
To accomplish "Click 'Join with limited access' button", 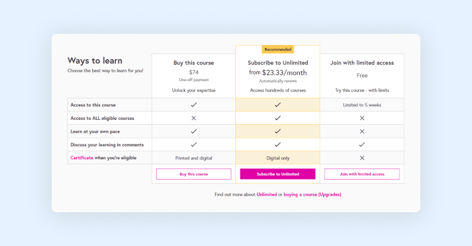I will coord(362,174).
